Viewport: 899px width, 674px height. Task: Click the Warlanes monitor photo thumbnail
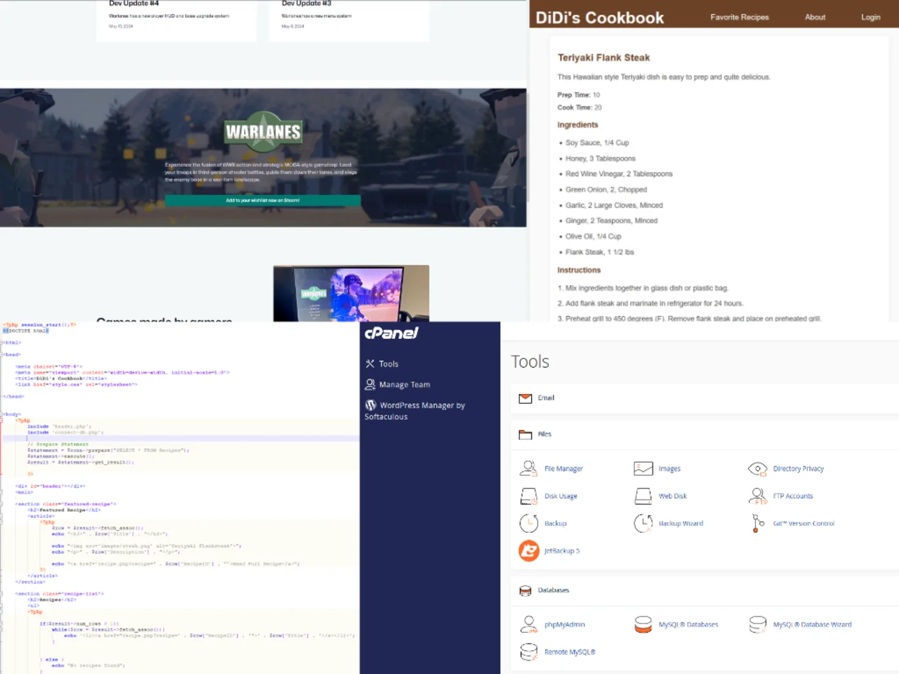[x=351, y=293]
